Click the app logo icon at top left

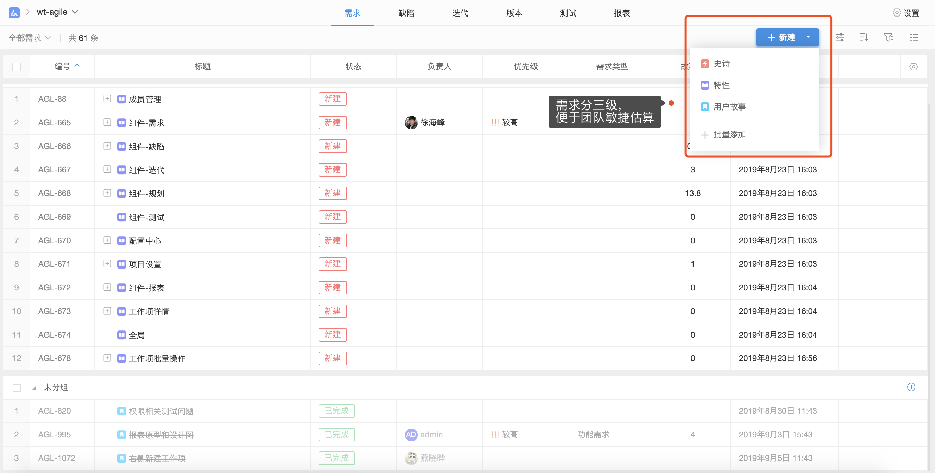tap(14, 13)
